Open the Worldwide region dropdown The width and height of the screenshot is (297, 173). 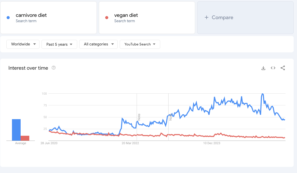click(x=23, y=44)
